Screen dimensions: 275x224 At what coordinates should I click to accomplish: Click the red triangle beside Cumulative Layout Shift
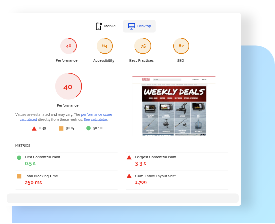(129, 176)
